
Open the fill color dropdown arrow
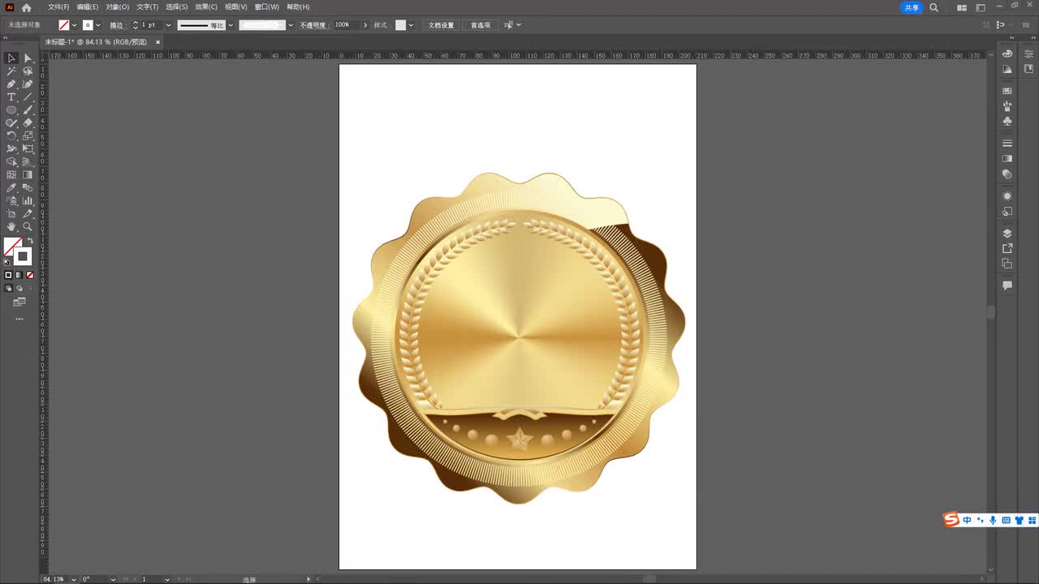pyautogui.click(x=74, y=25)
